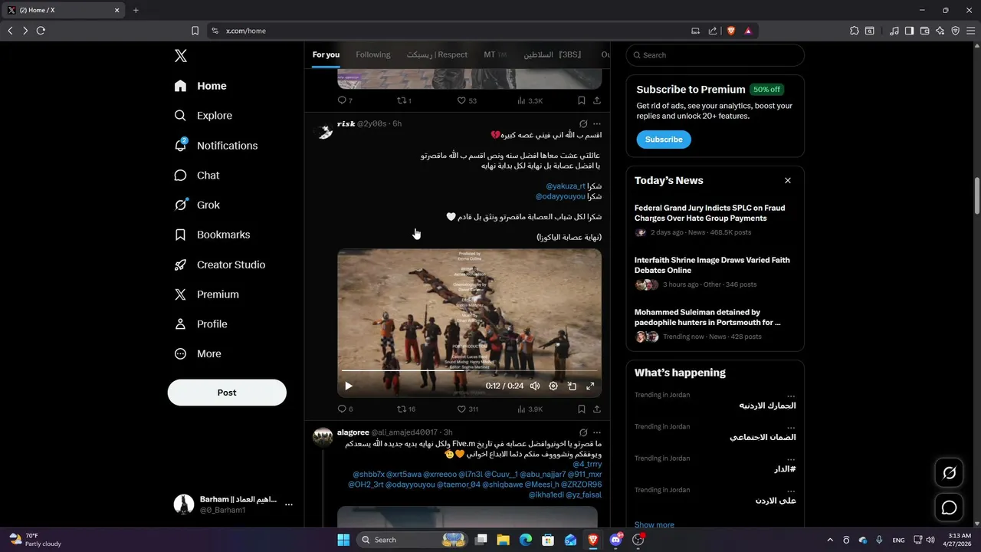Open Chat from the sidebar

tap(197, 176)
